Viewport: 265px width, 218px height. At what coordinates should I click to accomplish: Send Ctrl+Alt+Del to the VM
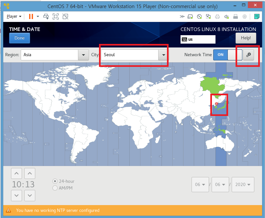pos(46,16)
